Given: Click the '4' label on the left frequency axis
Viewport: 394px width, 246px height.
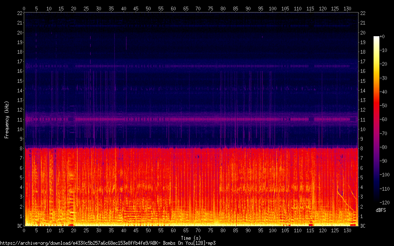Looking at the screenshot, I should click(20, 187).
